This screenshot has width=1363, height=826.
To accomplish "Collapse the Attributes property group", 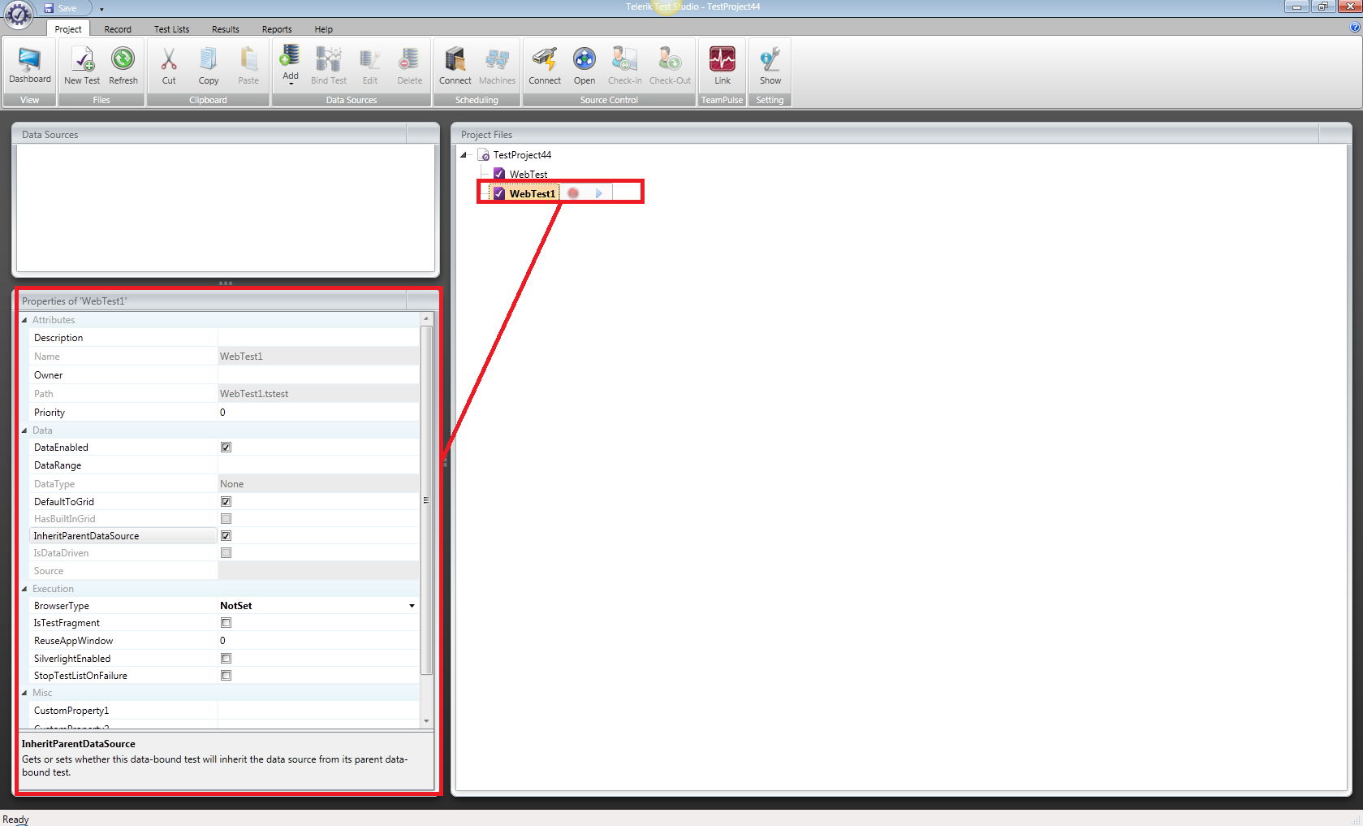I will 24,320.
